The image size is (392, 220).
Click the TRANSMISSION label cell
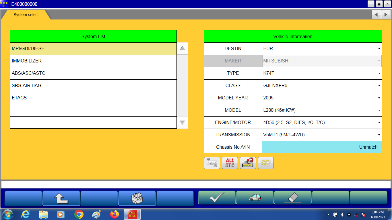tap(233, 135)
